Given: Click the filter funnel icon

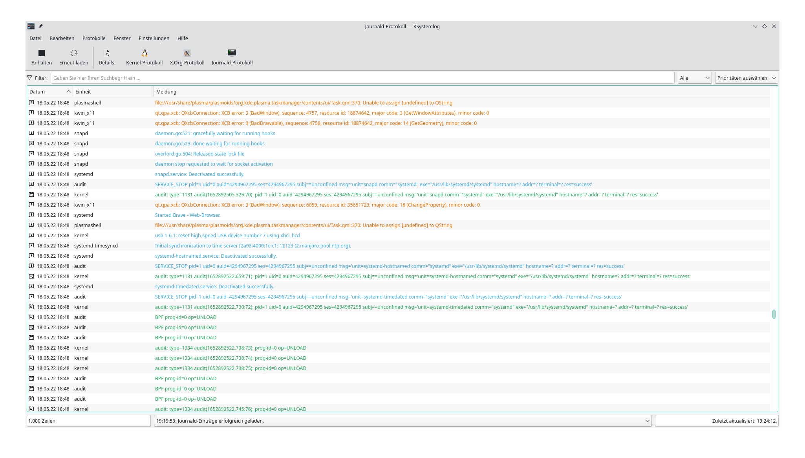Looking at the screenshot, I should tap(30, 78).
